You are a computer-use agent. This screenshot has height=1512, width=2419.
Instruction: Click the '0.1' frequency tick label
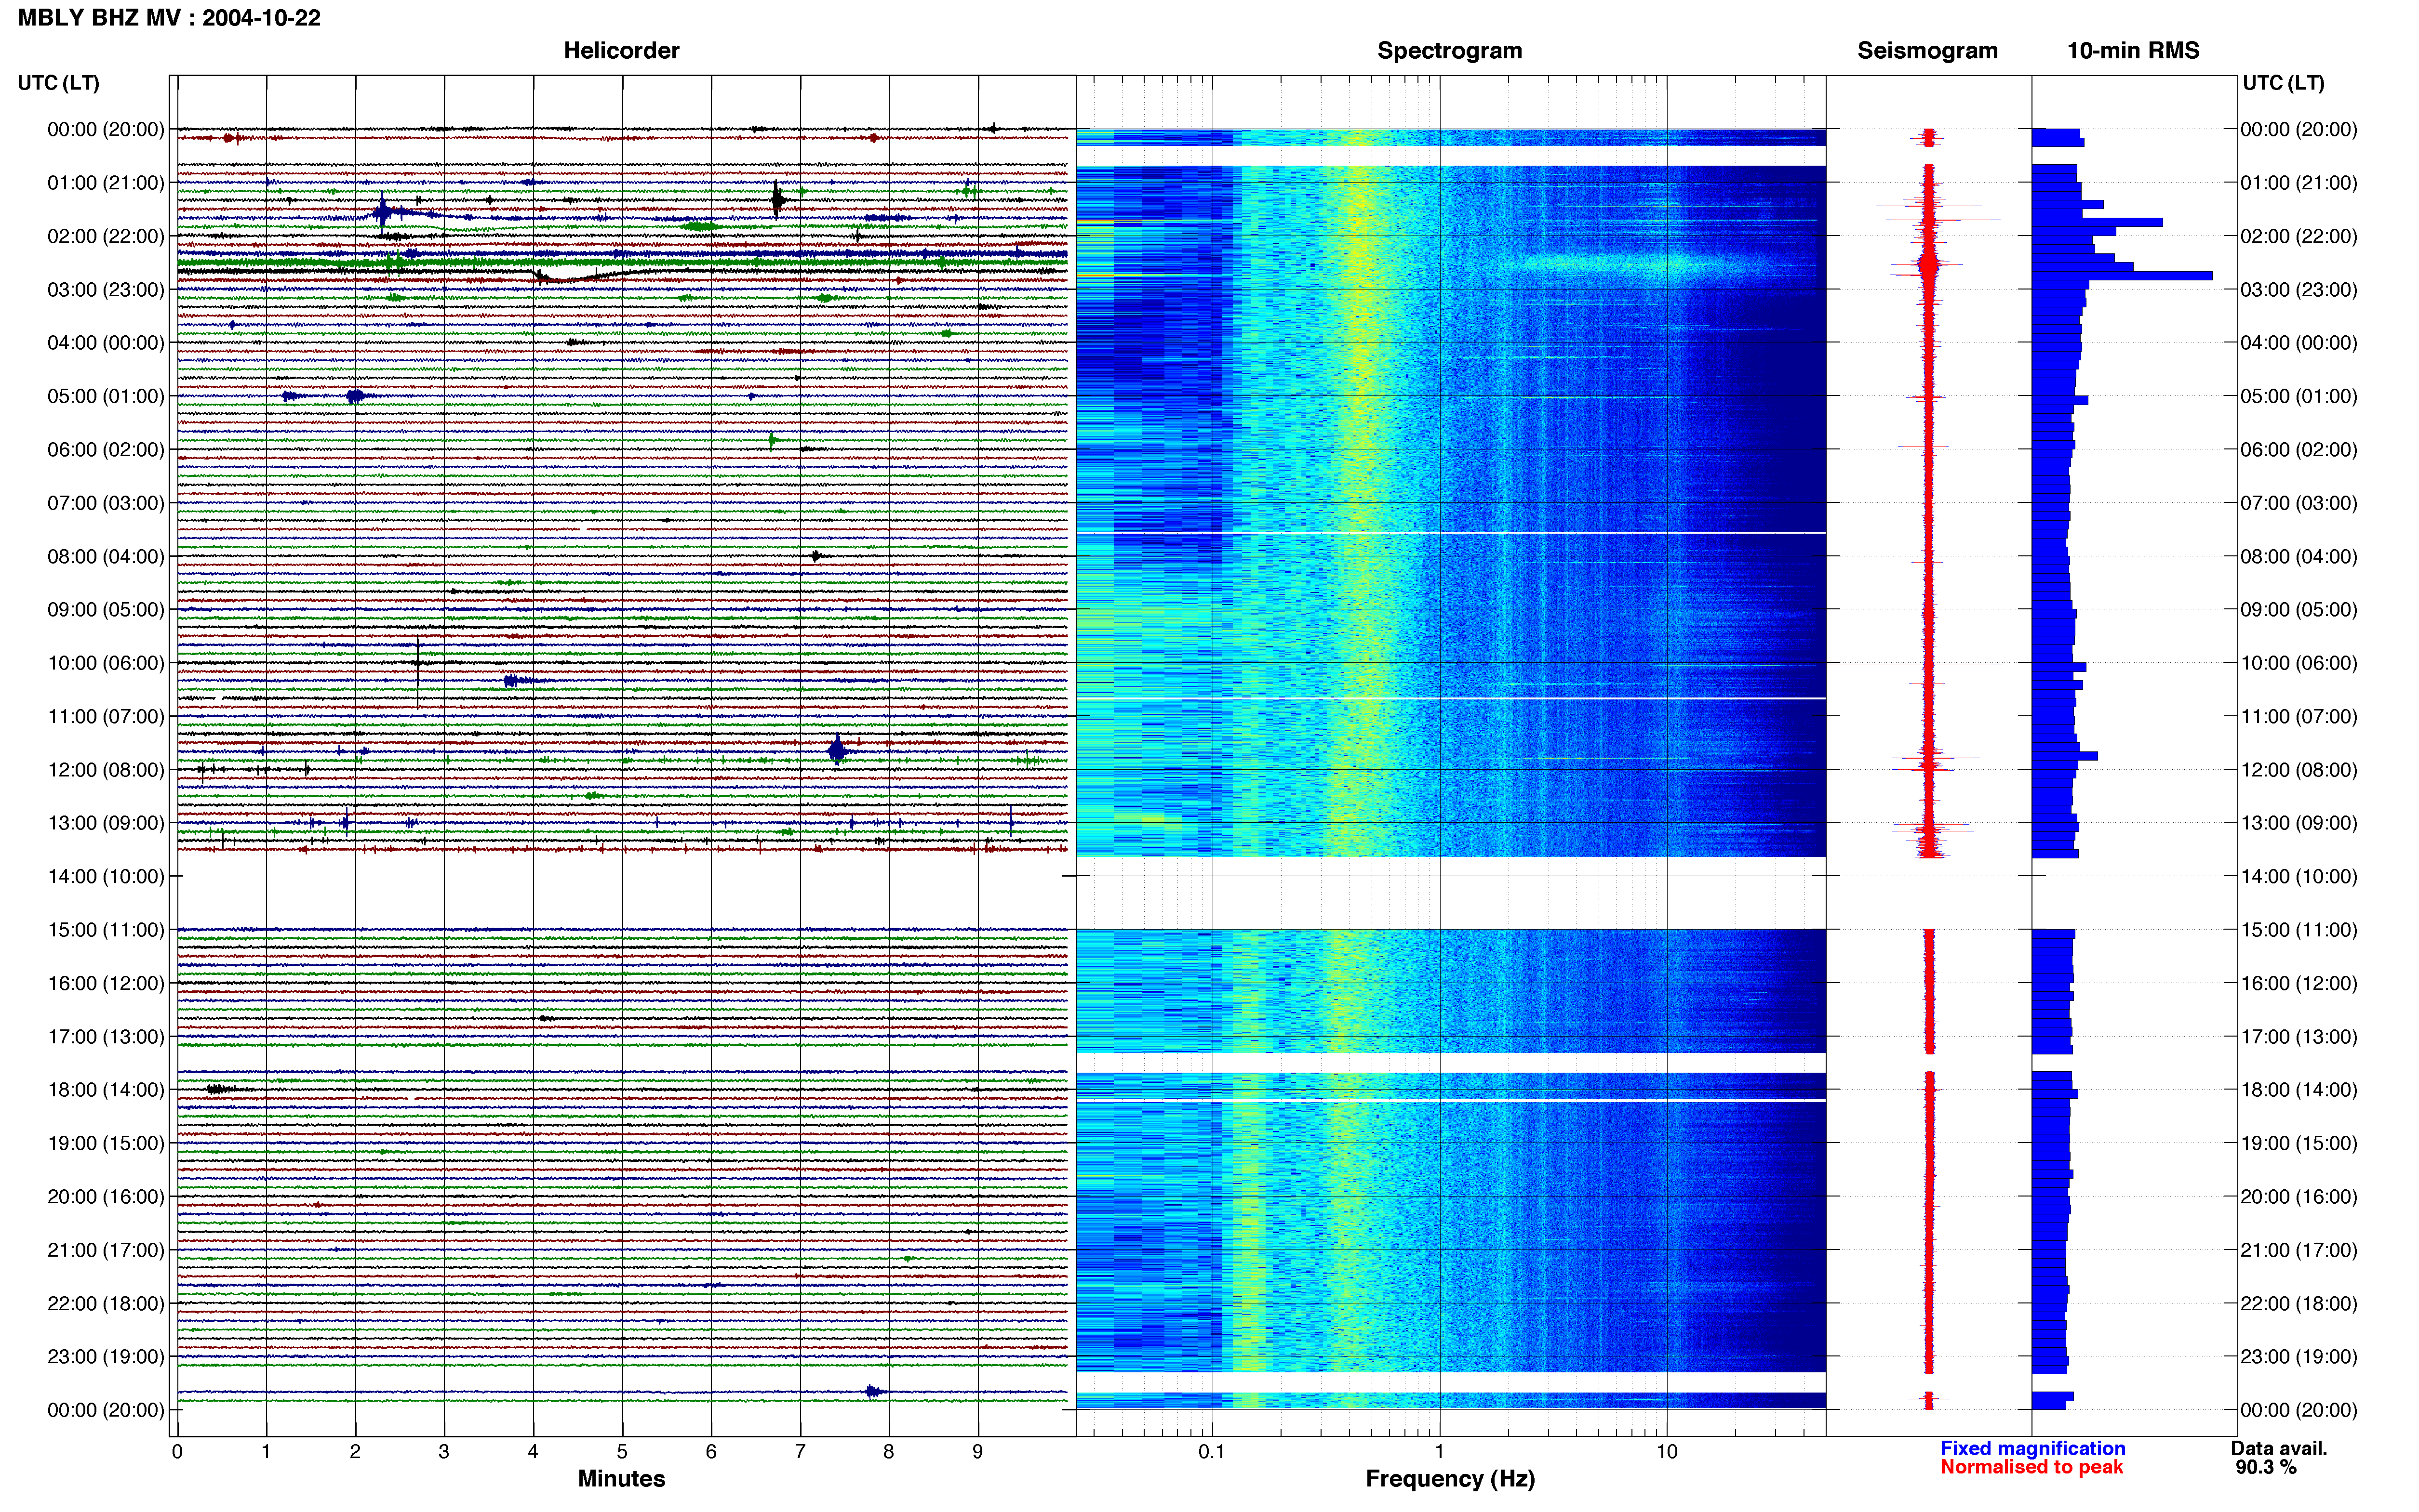[1212, 1451]
